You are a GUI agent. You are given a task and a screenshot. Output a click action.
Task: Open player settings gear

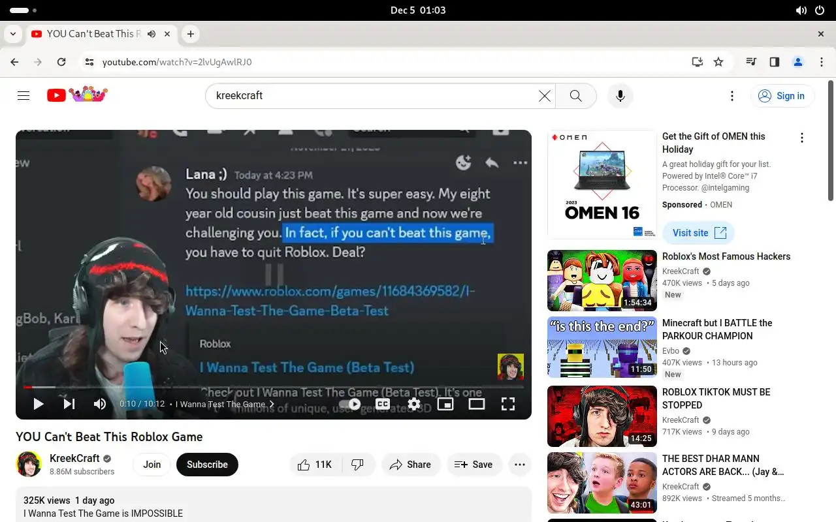(414, 404)
